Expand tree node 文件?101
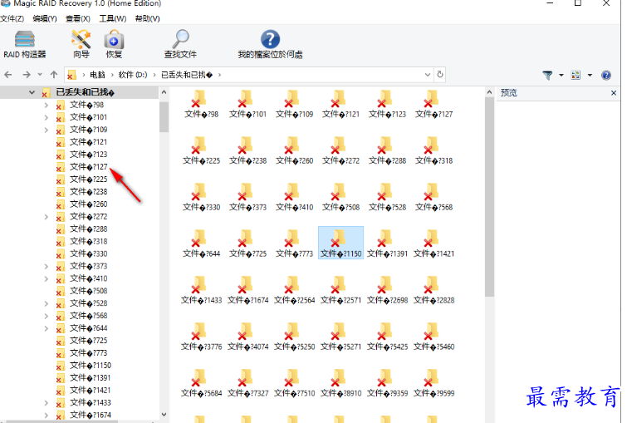Image resolution: width=627 pixels, height=423 pixels. (x=46, y=117)
